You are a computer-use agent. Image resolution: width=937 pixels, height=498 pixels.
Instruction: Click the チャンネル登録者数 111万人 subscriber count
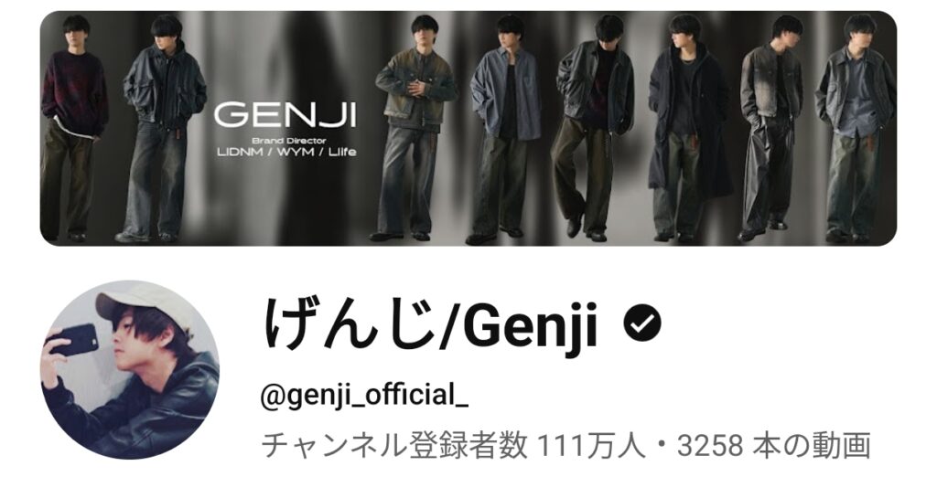pyautogui.click(x=454, y=446)
